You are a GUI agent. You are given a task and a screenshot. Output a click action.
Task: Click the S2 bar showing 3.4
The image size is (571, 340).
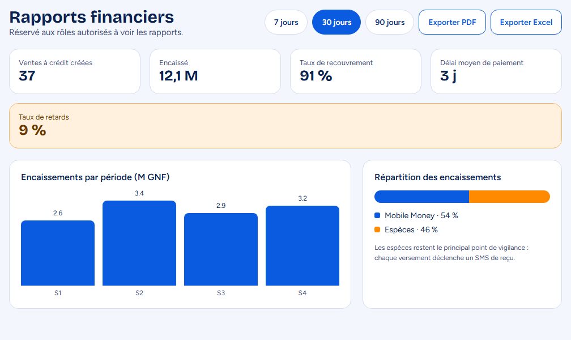[139, 243]
